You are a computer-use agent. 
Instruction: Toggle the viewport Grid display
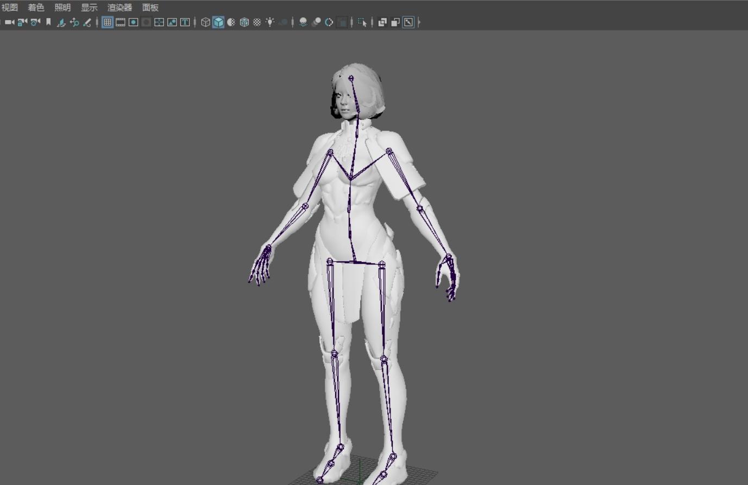[x=108, y=22]
